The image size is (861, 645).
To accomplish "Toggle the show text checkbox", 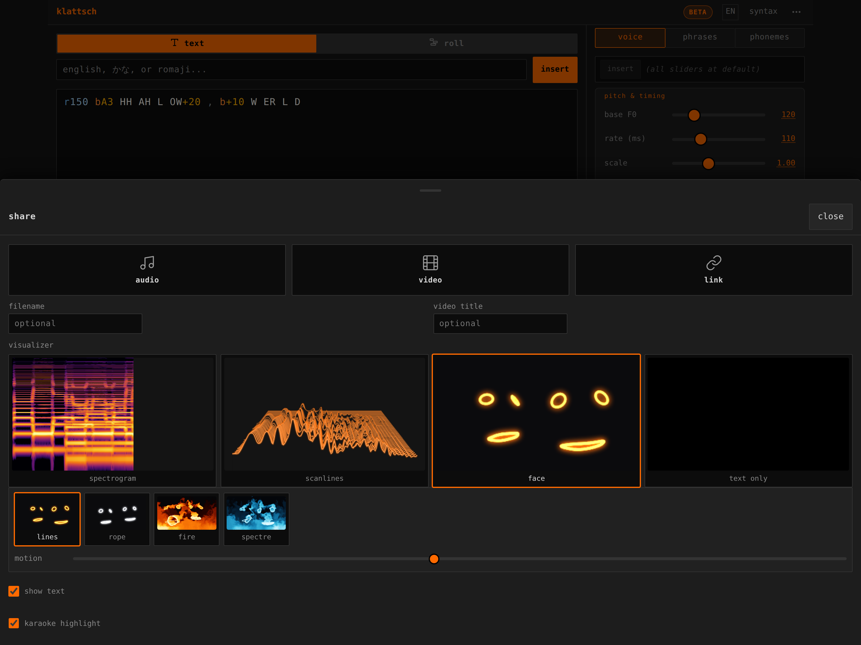I will tap(14, 591).
